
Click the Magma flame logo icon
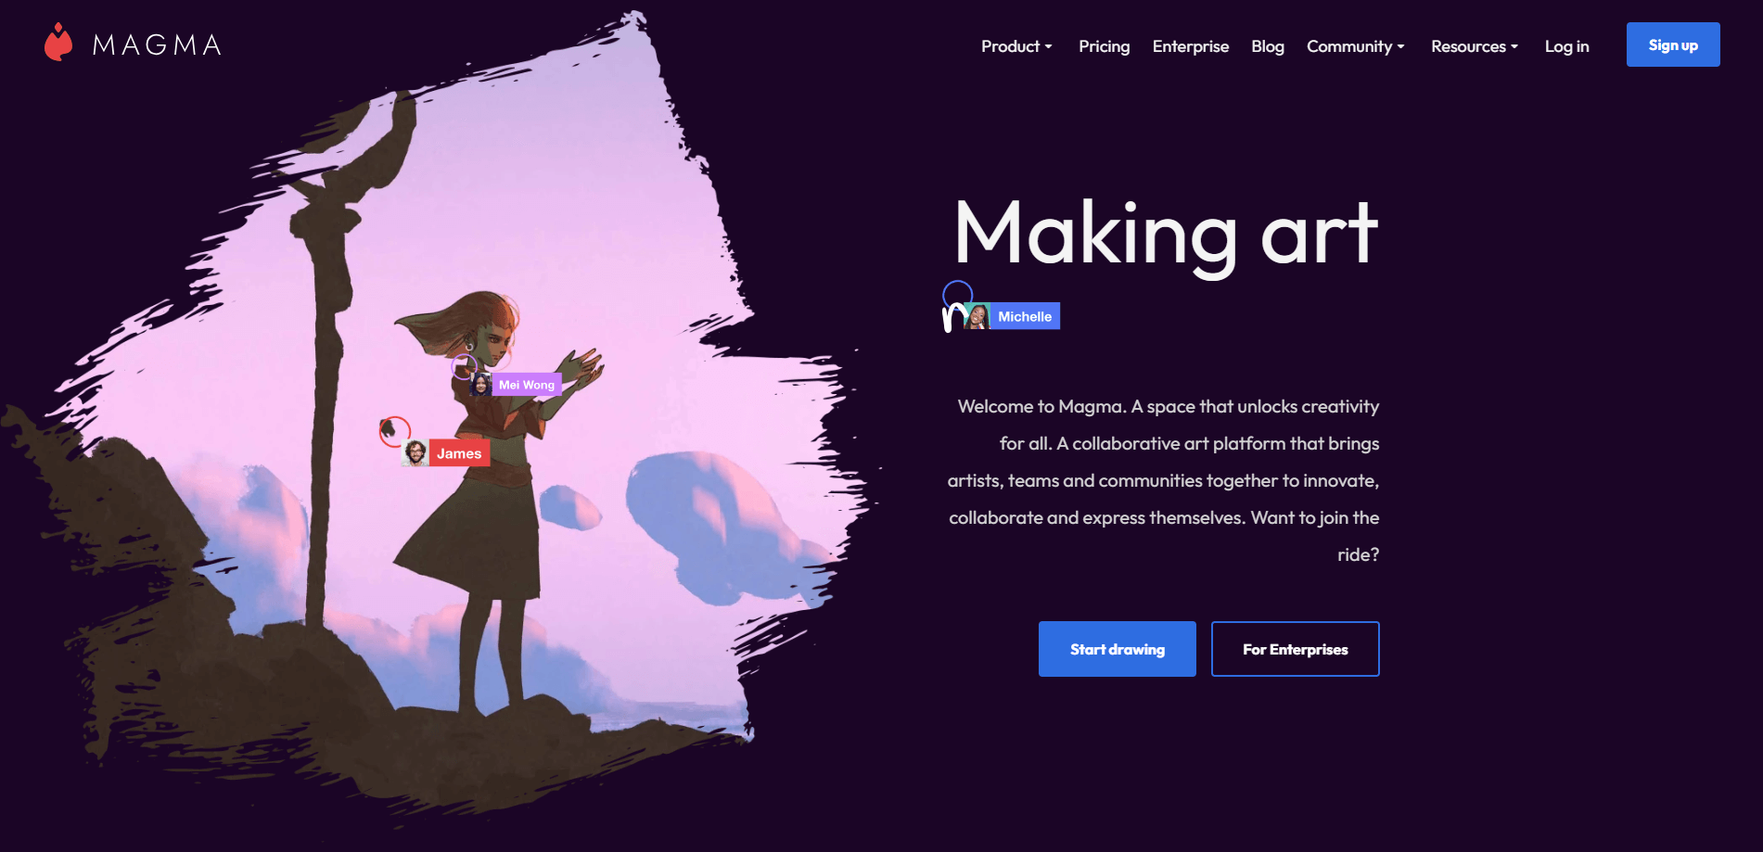[x=58, y=43]
